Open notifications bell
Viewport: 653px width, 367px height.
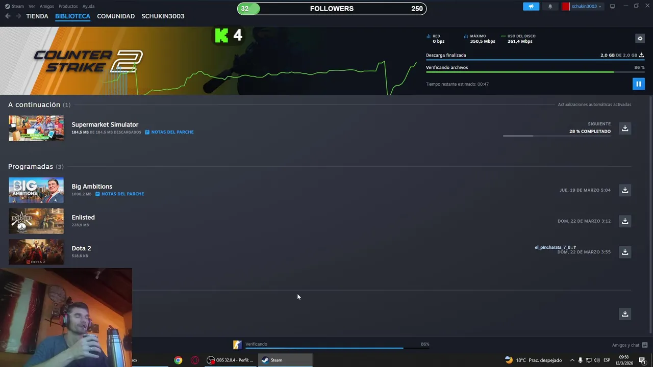pos(550,7)
